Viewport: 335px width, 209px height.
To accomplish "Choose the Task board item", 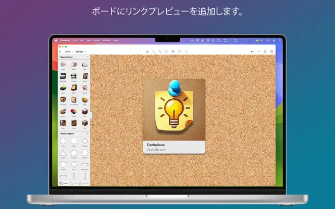I will point(85,64).
